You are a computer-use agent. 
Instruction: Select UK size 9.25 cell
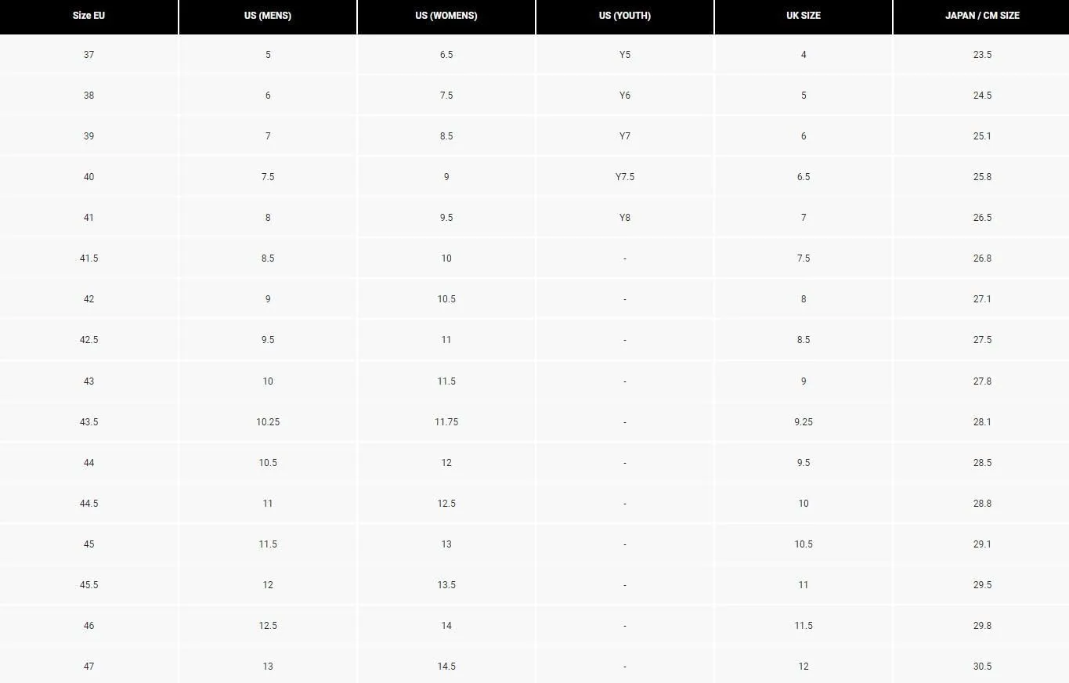click(804, 422)
